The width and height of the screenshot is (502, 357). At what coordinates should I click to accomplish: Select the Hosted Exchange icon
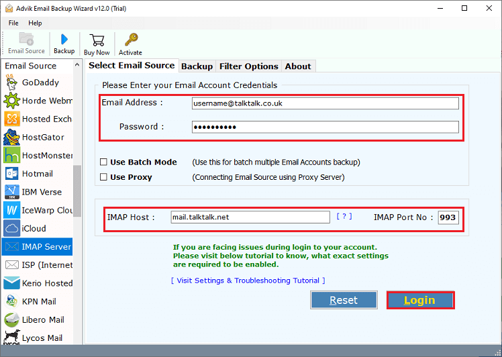12,119
